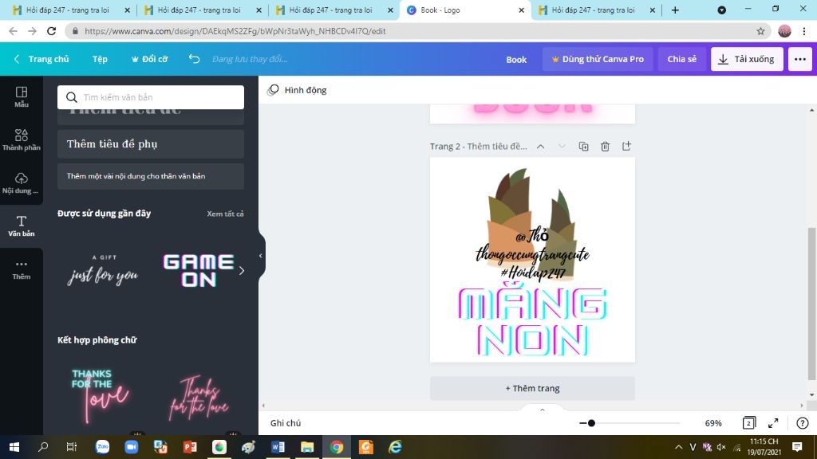Click the vertical canvas scrollbar
Viewport: 817px width, 459px height.
pos(811,304)
